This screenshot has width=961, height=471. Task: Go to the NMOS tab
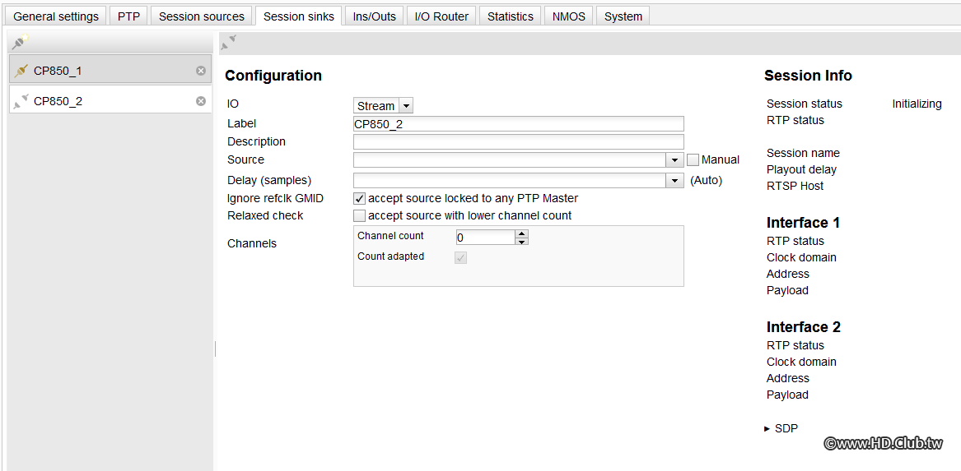pos(569,16)
